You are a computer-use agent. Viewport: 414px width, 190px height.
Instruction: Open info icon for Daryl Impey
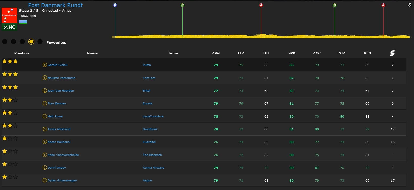(x=45, y=168)
